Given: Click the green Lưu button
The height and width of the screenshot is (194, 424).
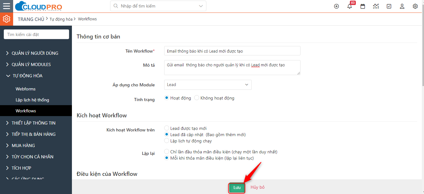Looking at the screenshot, I should tap(237, 187).
